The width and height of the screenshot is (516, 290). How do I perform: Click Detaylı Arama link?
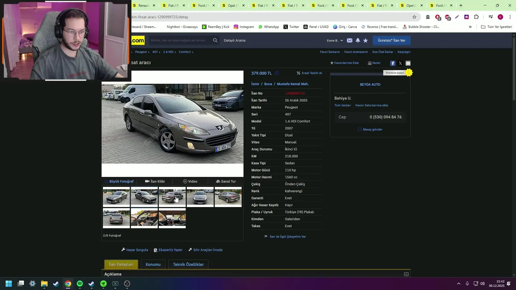(x=235, y=40)
